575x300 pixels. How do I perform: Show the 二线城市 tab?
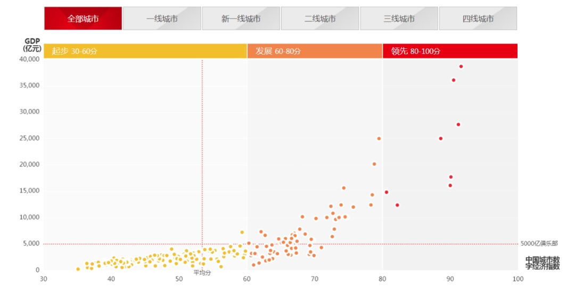coord(320,19)
